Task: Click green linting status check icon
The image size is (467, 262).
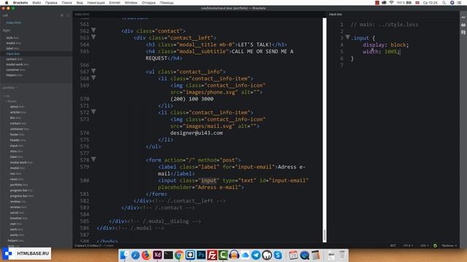Action: 435,246
